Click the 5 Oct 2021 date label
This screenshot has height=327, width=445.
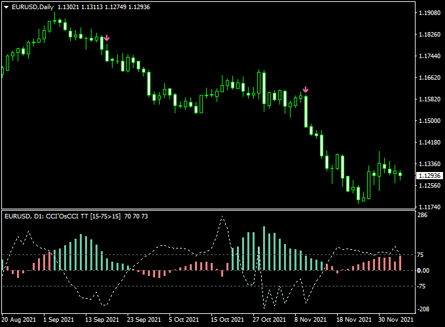(x=184, y=320)
